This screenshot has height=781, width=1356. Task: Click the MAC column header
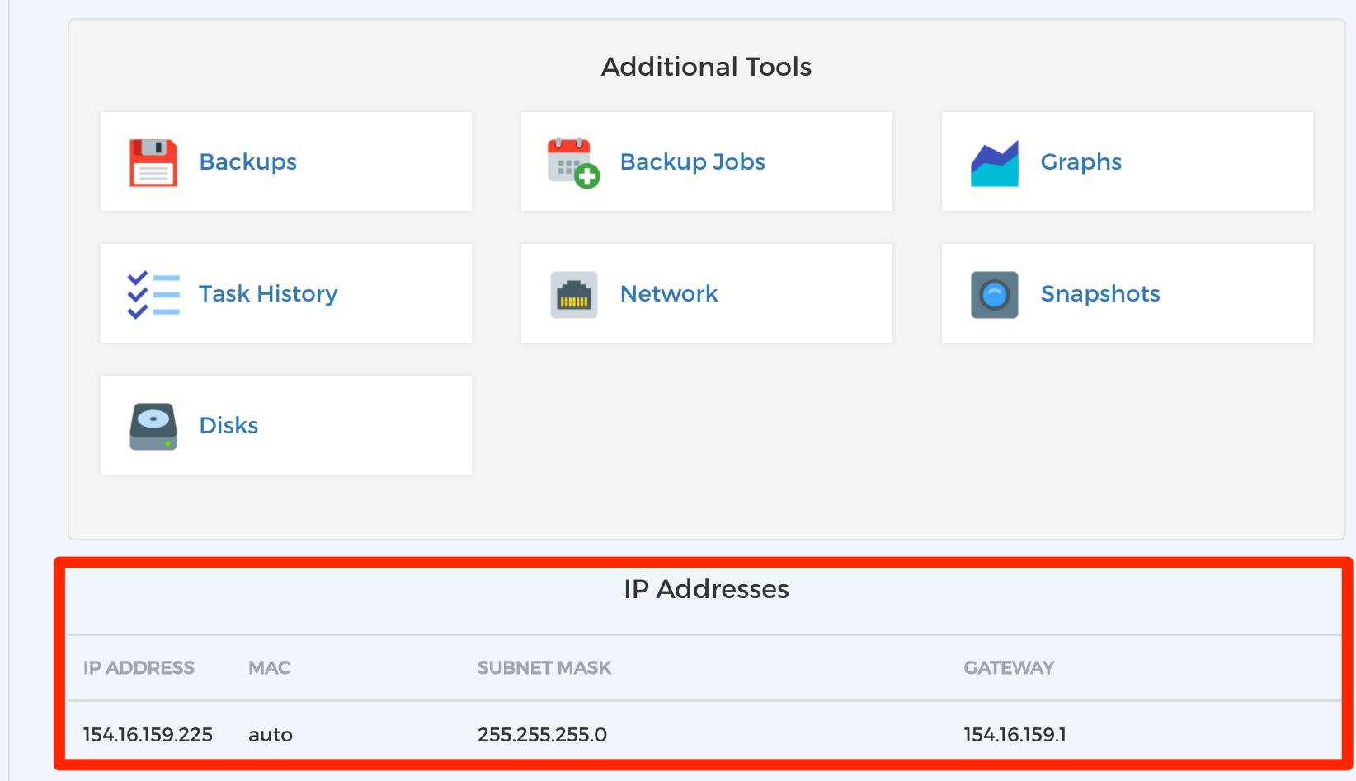point(270,668)
